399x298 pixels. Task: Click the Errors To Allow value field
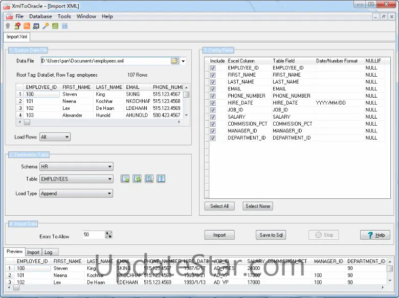click(94, 235)
